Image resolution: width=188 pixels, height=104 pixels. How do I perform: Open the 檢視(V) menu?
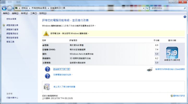click(24, 13)
